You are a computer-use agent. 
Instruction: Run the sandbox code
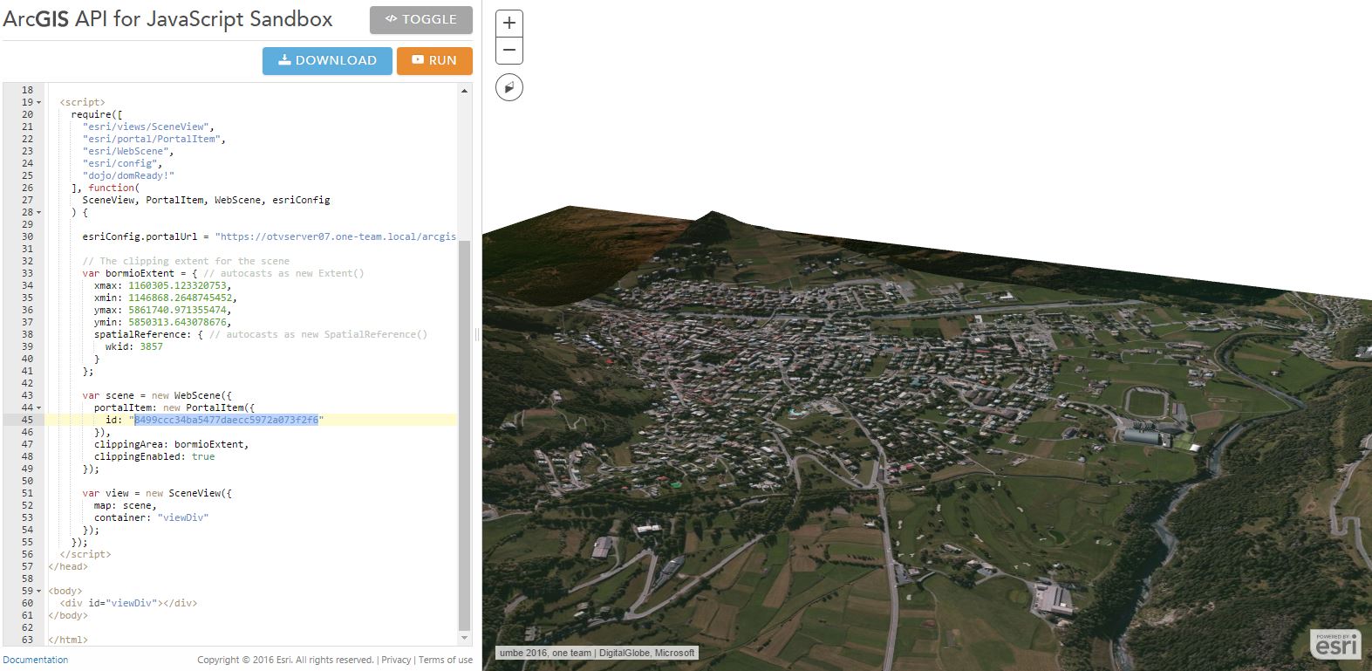click(x=434, y=60)
